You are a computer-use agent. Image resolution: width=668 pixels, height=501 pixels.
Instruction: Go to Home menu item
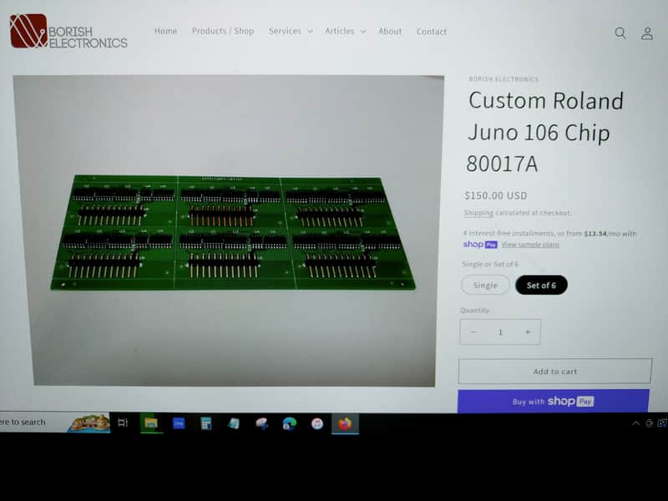click(x=165, y=31)
